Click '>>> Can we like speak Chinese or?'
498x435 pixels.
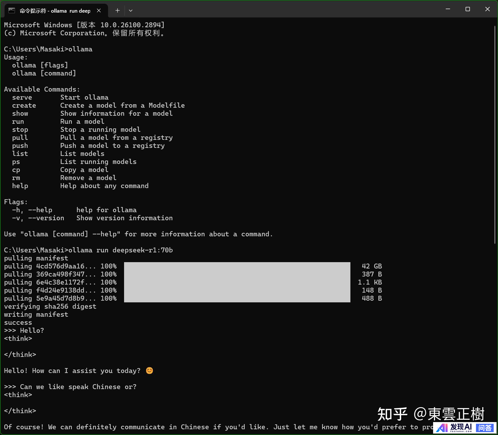[70, 387]
